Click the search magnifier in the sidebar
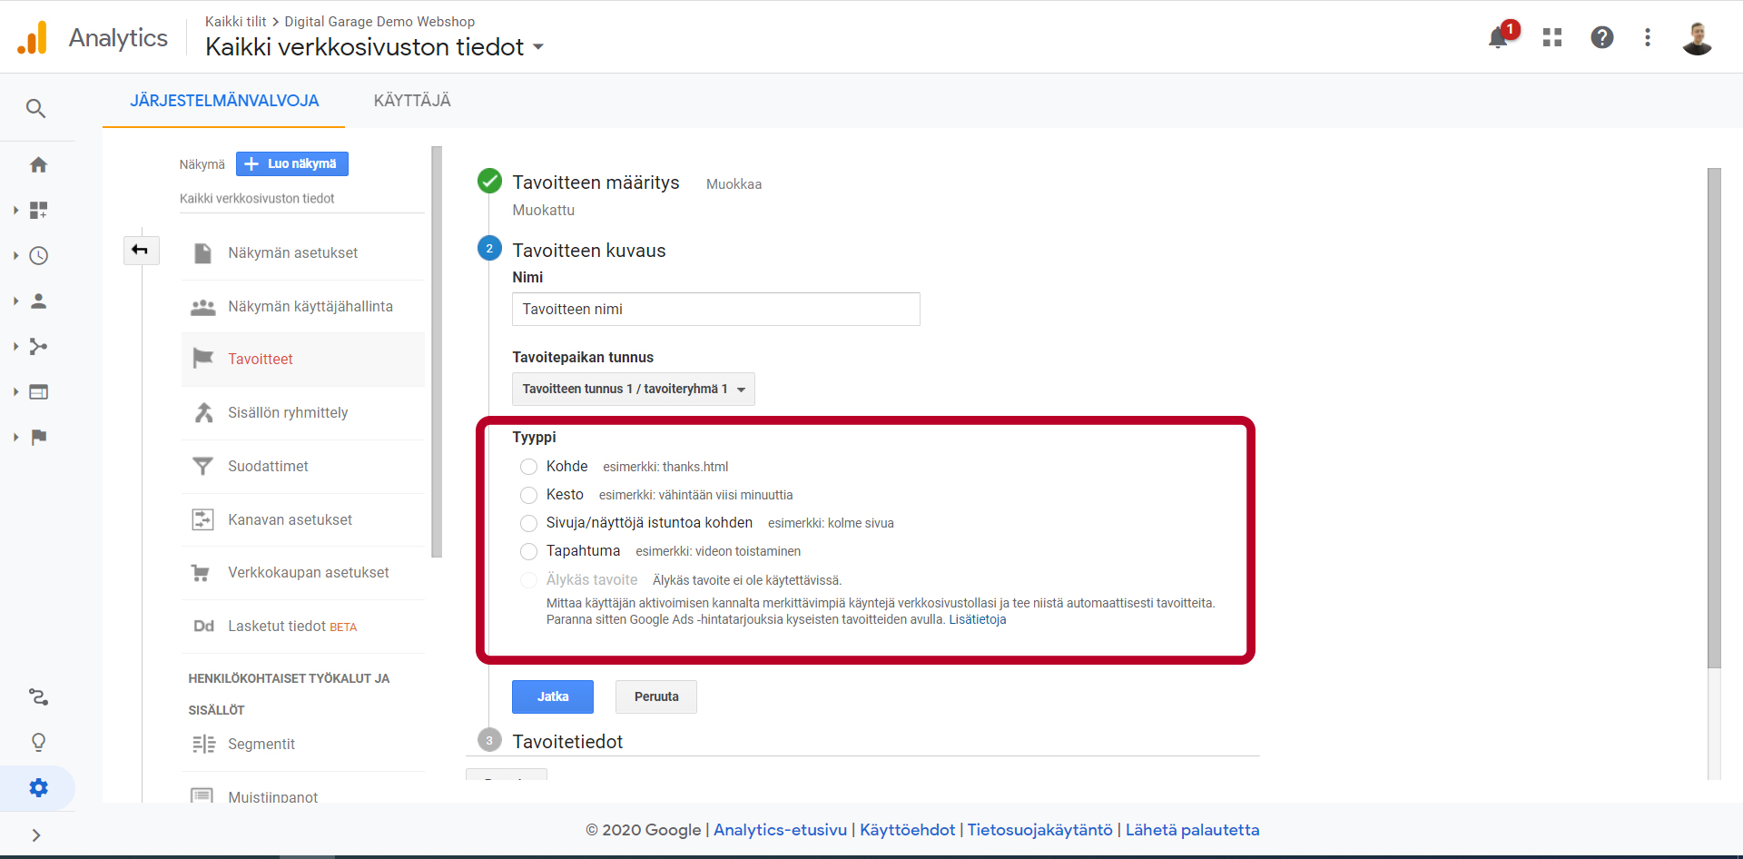This screenshot has width=1743, height=859. 36,109
